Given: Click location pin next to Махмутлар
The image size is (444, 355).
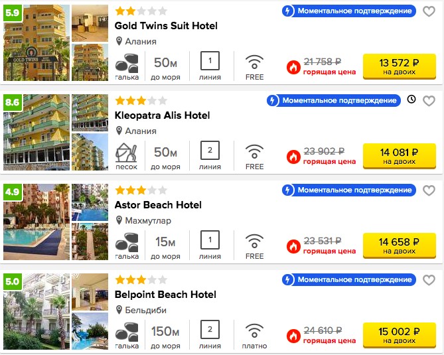Looking at the screenshot, I should click(x=119, y=220).
